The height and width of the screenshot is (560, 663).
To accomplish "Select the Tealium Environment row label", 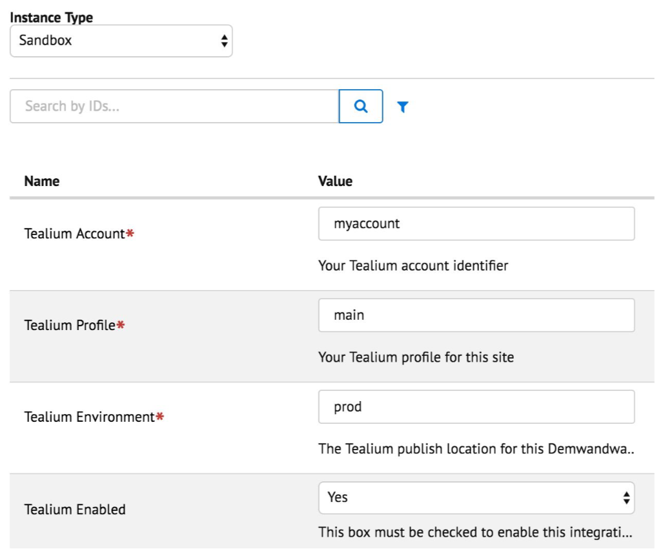I will (x=89, y=417).
